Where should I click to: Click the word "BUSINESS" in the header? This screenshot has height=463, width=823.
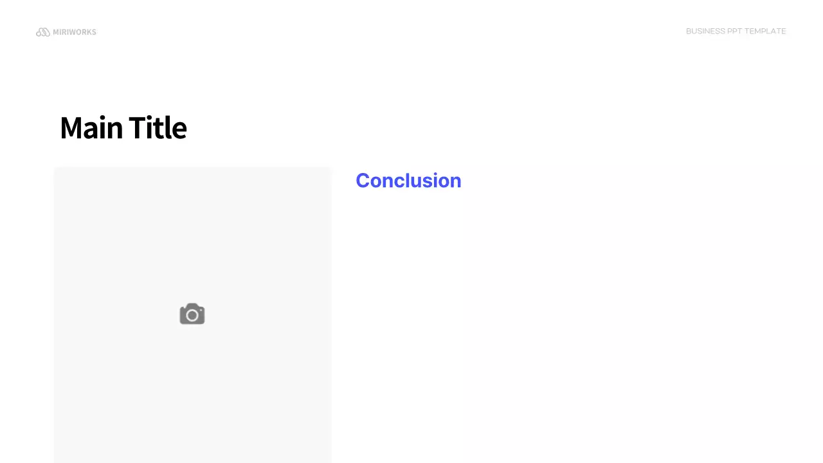(x=705, y=31)
